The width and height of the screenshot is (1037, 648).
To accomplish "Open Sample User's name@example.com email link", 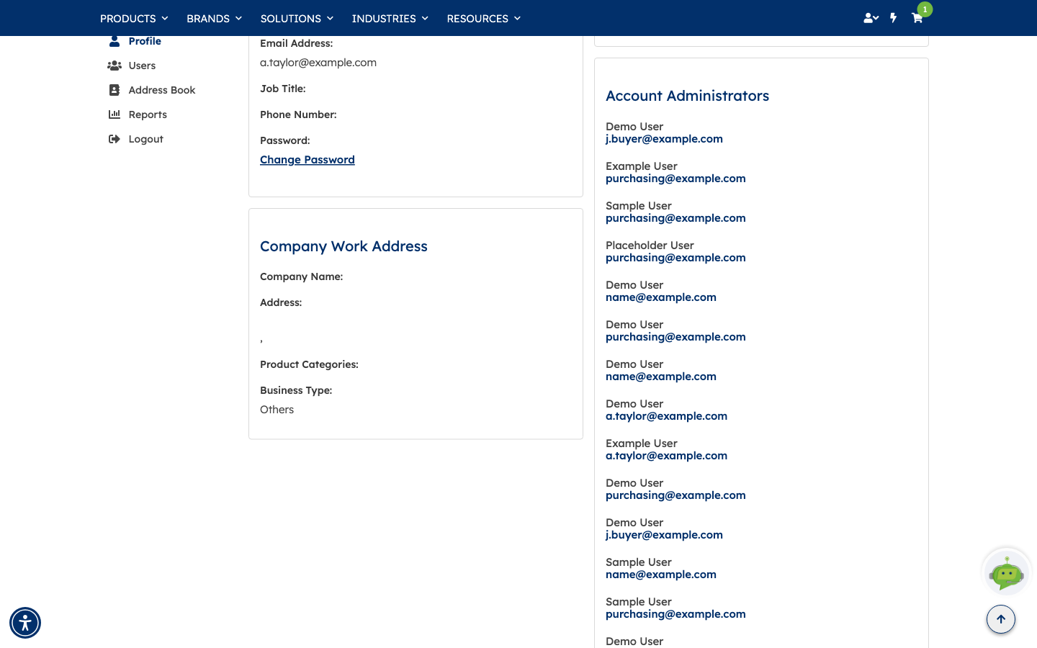I will (x=661, y=575).
